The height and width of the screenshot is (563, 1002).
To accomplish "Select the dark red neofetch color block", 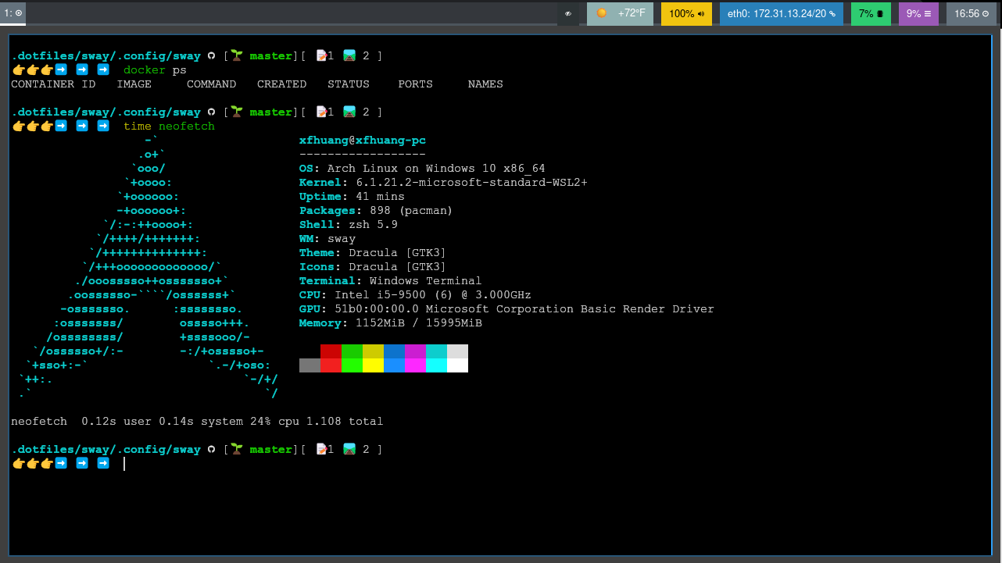I will [x=331, y=351].
